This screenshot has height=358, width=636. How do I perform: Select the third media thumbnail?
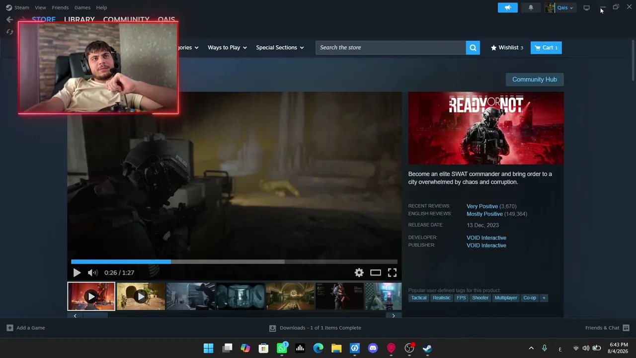tap(191, 296)
